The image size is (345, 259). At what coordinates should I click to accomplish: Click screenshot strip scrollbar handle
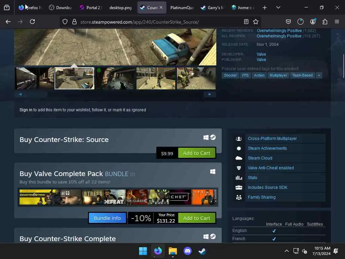pos(37,94)
